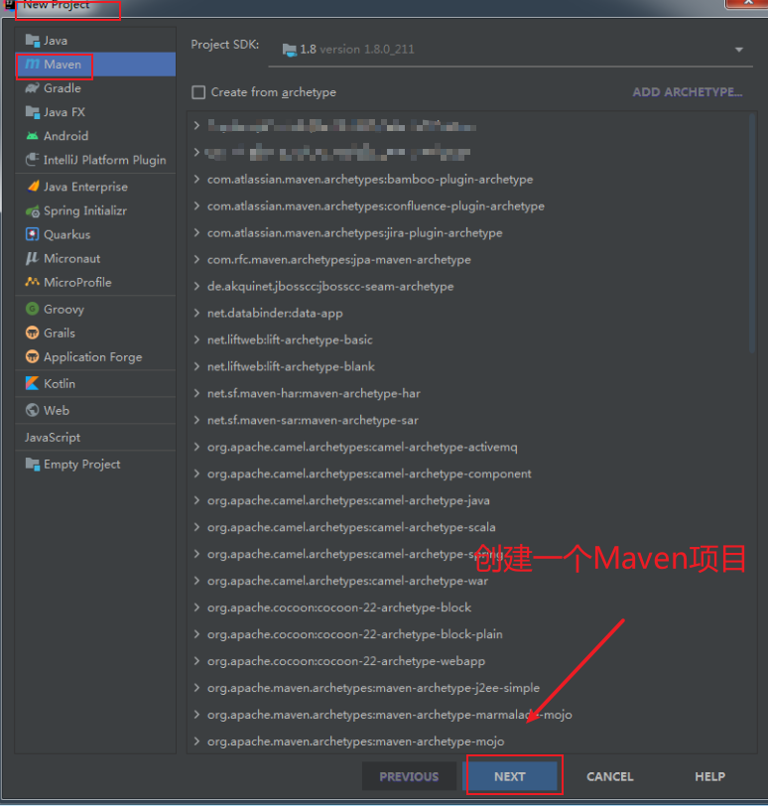Viewport: 768px width, 806px height.
Task: Expand maven-archetype-marmalade-mojo node
Action: tap(196, 714)
